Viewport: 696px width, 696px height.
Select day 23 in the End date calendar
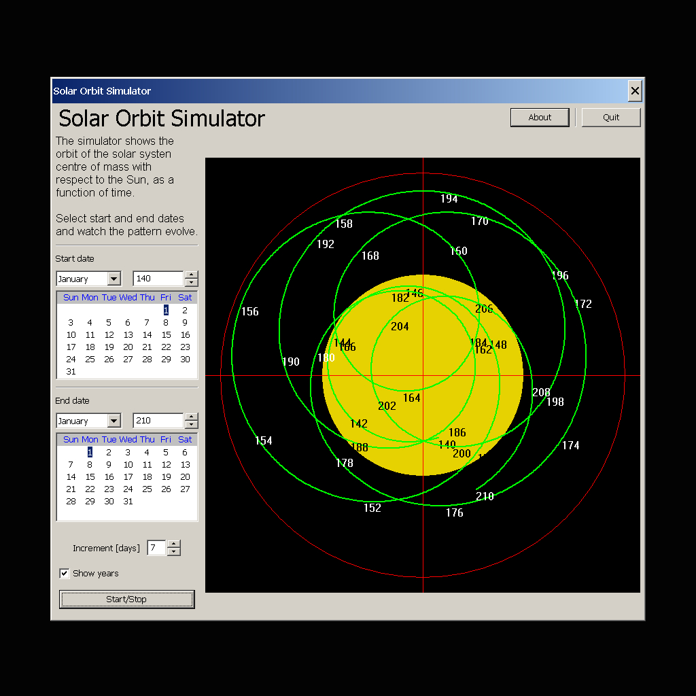click(109, 489)
